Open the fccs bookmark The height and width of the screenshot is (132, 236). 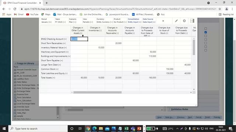tap(161, 14)
